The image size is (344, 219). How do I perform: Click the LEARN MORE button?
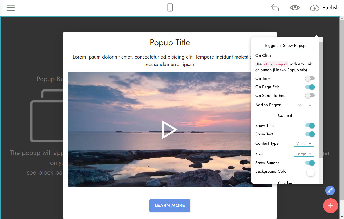click(x=170, y=205)
